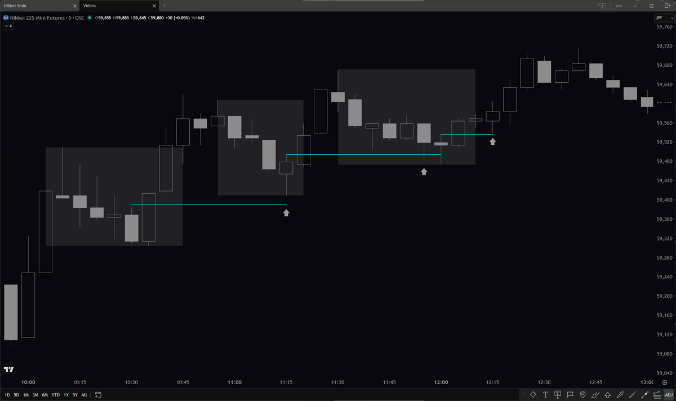Set range to 1D
Viewport: 676px width, 401px height.
[7, 395]
